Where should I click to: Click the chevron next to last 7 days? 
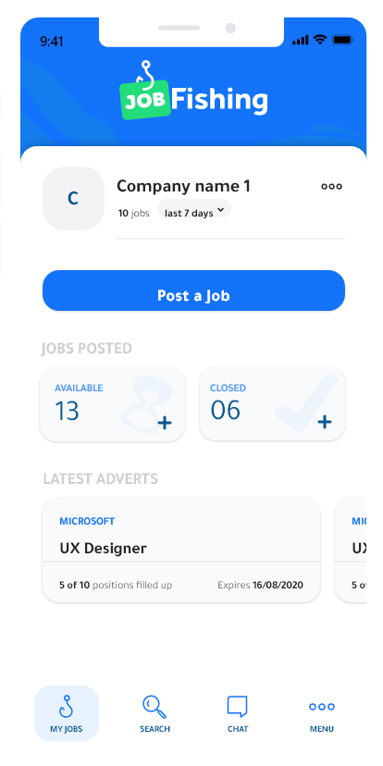point(220,210)
